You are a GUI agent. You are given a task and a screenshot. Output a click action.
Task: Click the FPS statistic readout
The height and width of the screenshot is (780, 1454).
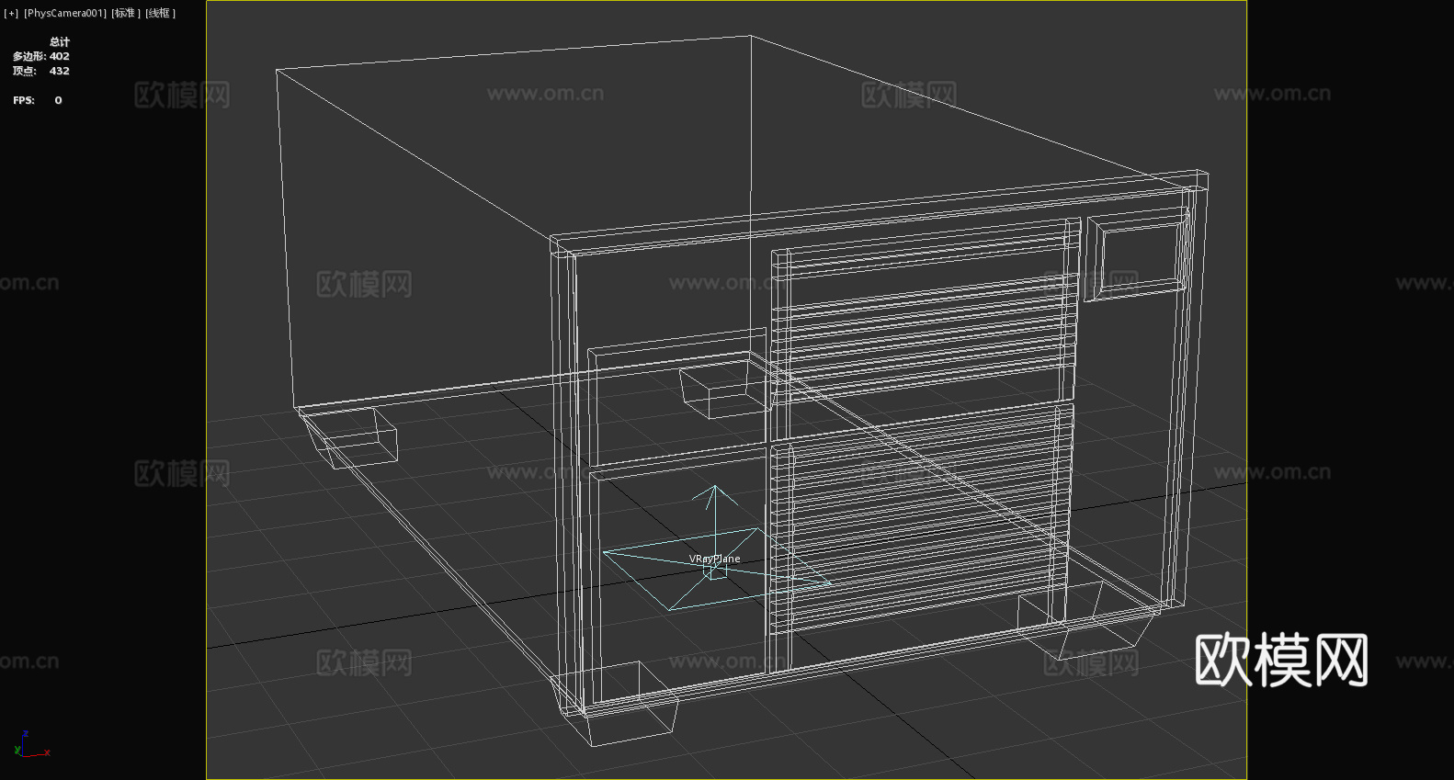coord(38,100)
